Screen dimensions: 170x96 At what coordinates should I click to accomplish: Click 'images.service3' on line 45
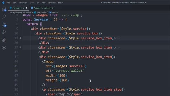tap(70, 66)
